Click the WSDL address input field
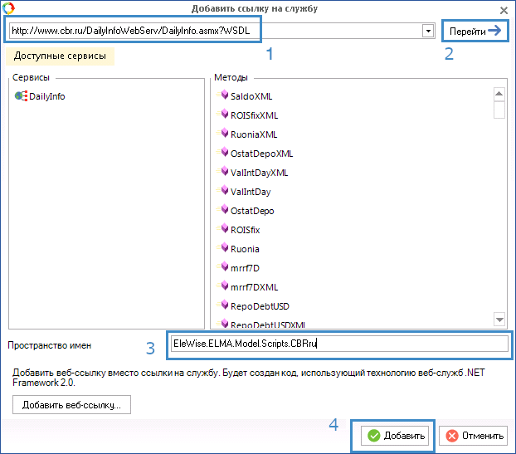This screenshot has width=516, height=454. (x=134, y=32)
